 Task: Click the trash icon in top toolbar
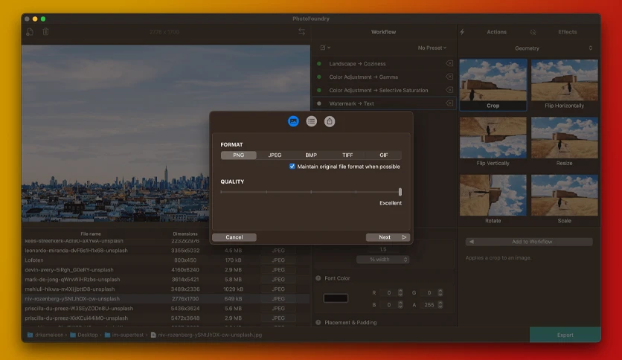(x=45, y=32)
